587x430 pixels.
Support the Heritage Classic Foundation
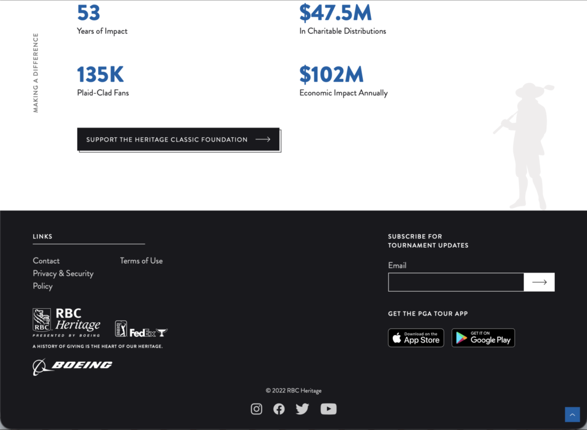178,139
